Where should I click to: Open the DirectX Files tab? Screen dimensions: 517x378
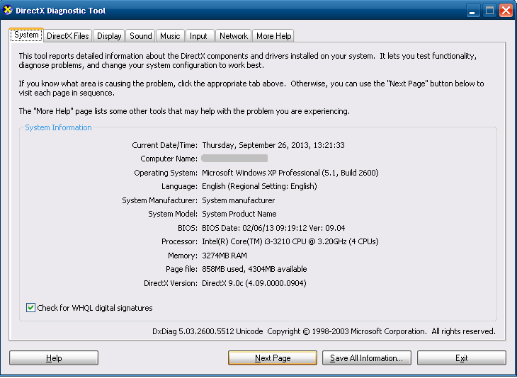click(68, 36)
